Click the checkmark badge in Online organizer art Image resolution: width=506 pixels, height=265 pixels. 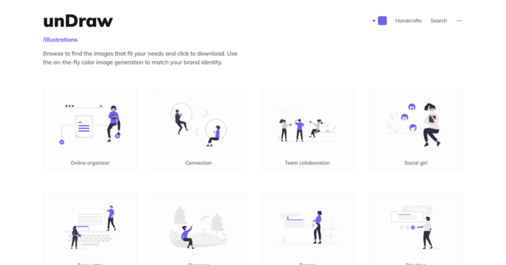(x=62, y=141)
